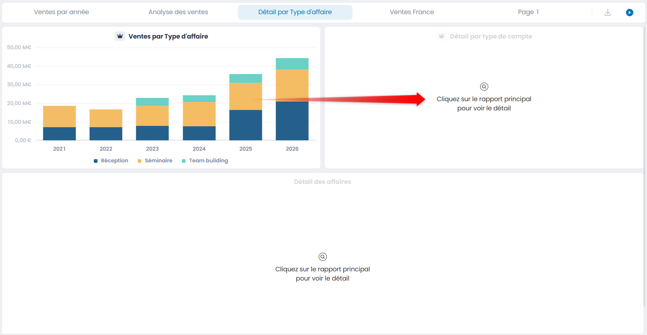The image size is (647, 335).
Task: Click the download icon in the tab bar
Action: pyautogui.click(x=608, y=12)
